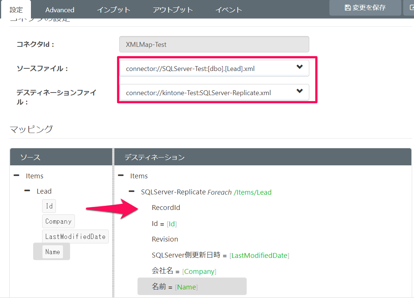The height and width of the screenshot is (298, 414).
Task: Select the 会社名 = [Company] row
Action: tap(184, 271)
